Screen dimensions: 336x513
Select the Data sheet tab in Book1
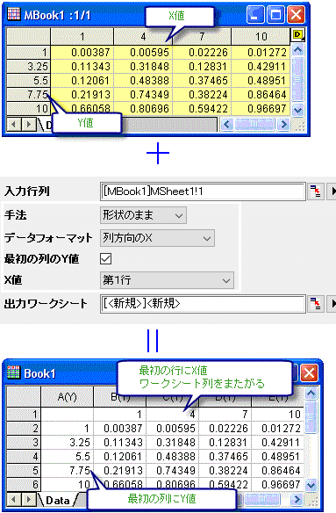pyautogui.click(x=58, y=500)
